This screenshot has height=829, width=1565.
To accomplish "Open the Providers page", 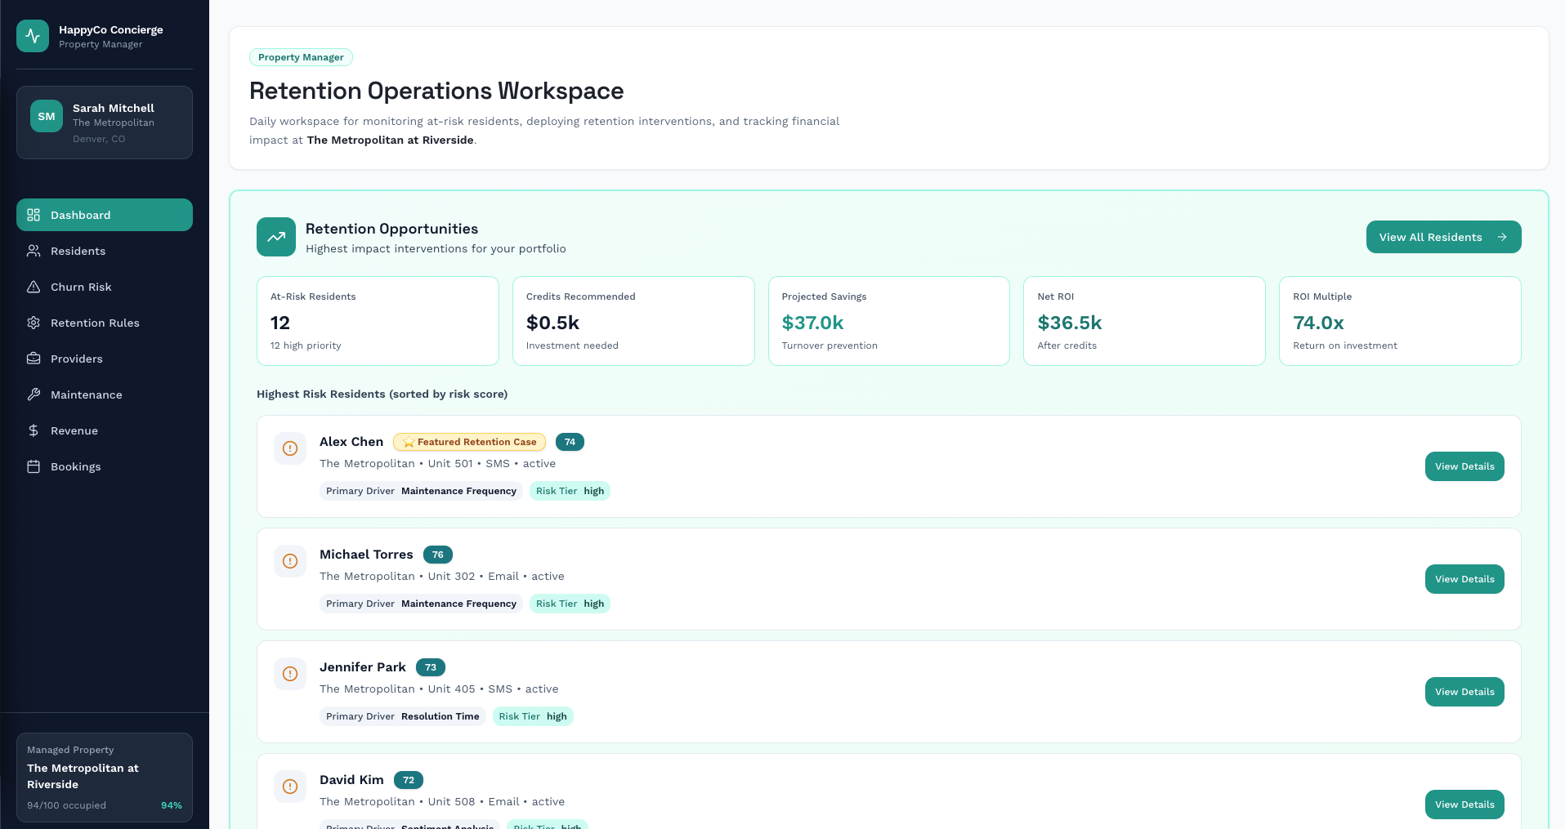I will pyautogui.click(x=105, y=359).
